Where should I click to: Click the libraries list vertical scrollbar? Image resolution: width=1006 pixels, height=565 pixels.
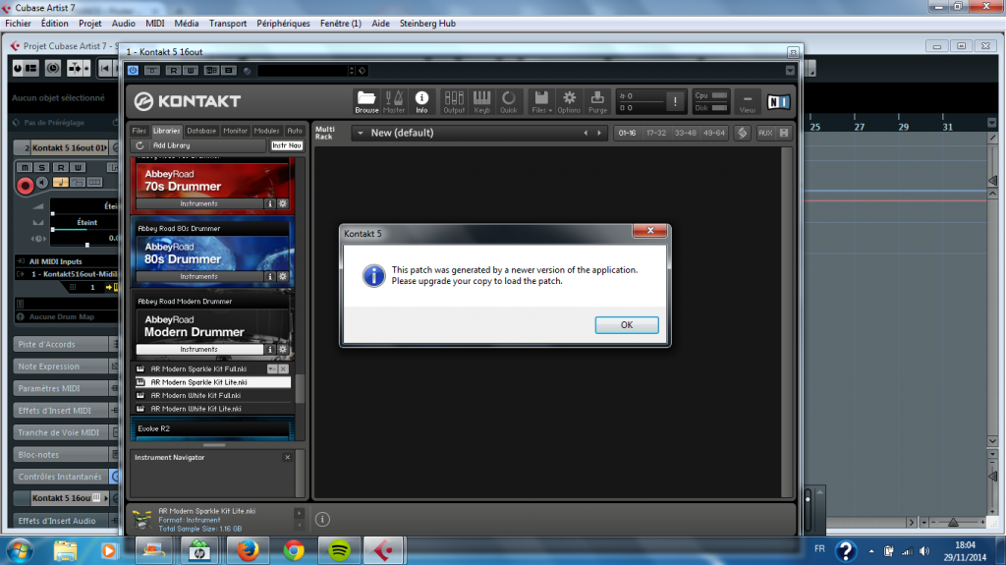[x=299, y=388]
